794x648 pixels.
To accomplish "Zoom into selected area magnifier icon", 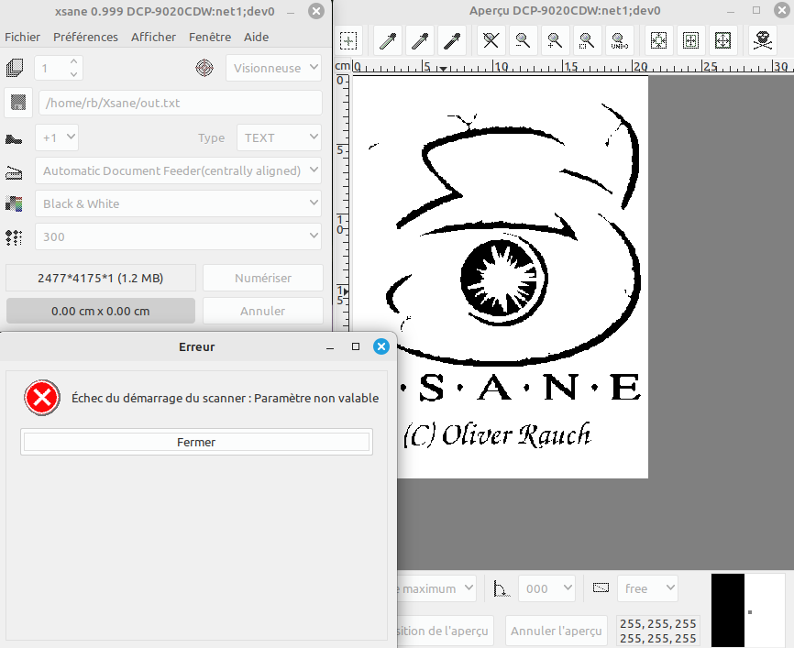I will pos(587,40).
